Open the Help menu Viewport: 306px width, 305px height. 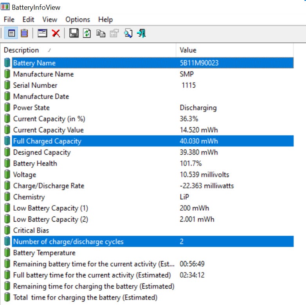coord(105,20)
